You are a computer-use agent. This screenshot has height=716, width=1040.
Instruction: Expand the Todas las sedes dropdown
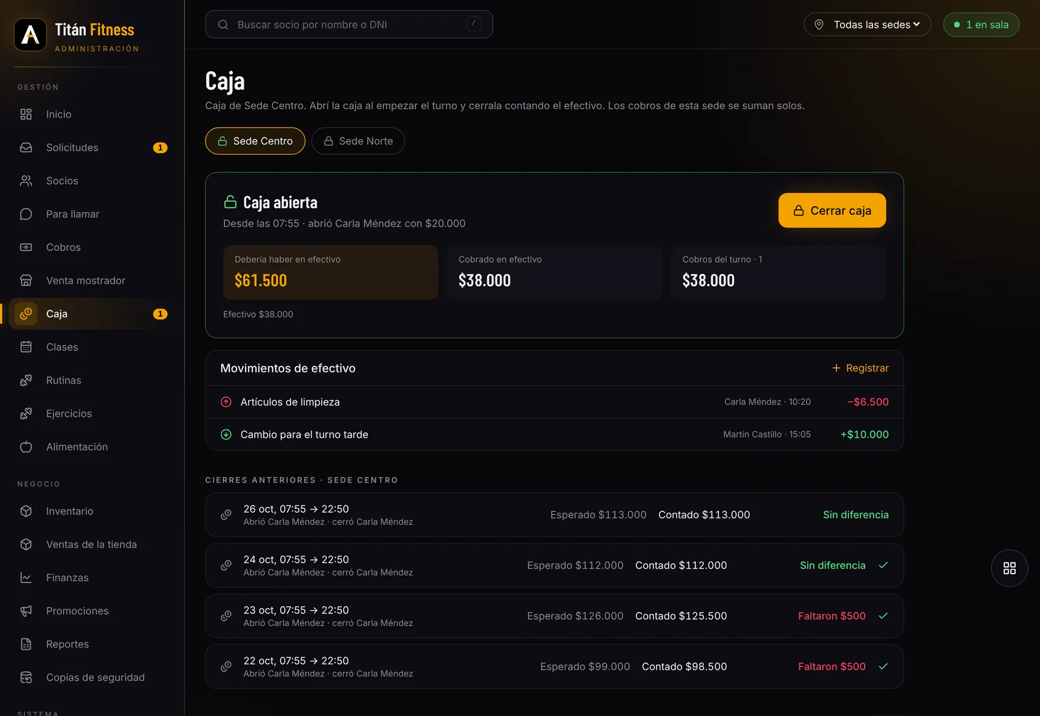868,25
